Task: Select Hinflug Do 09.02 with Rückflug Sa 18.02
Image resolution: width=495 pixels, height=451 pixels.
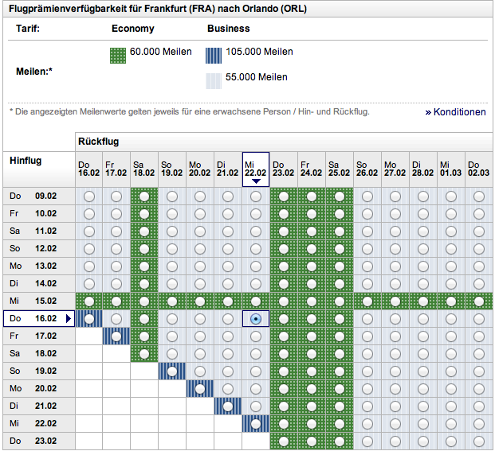Action: 144,196
